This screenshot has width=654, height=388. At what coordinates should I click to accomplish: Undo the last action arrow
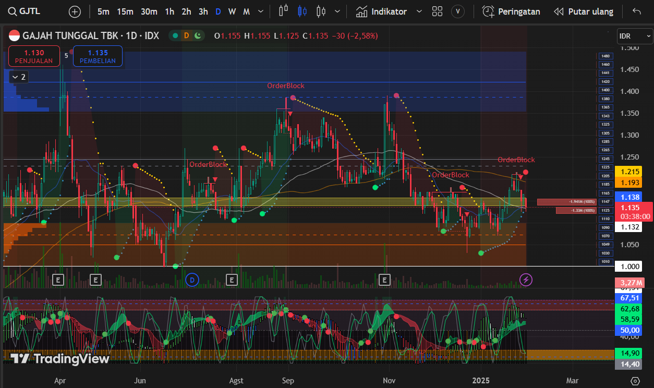coord(636,11)
